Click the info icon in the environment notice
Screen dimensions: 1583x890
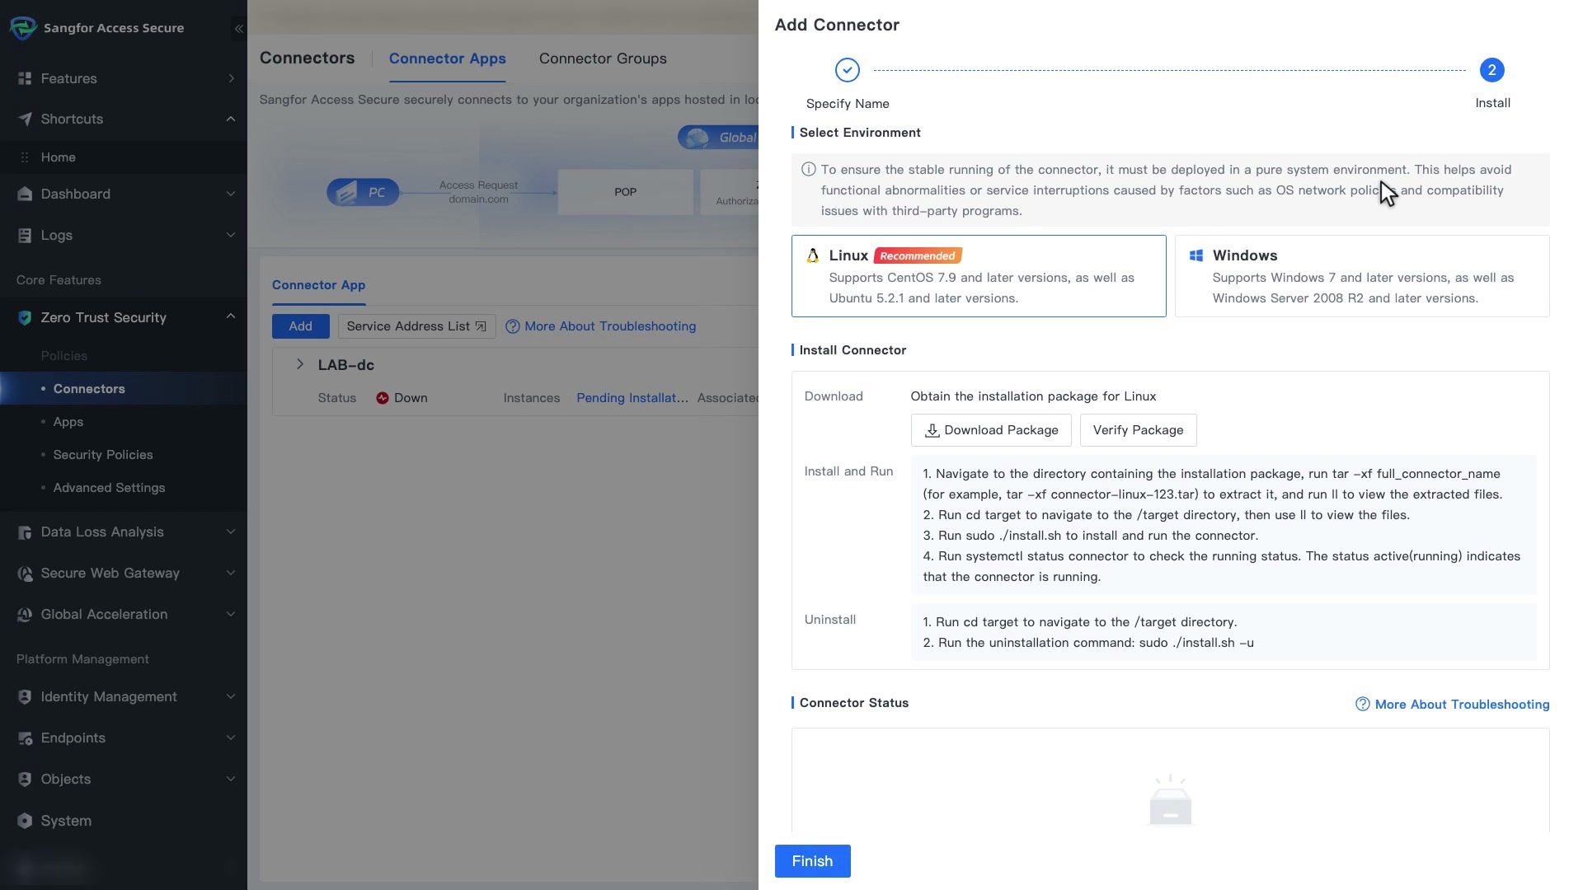tap(809, 170)
